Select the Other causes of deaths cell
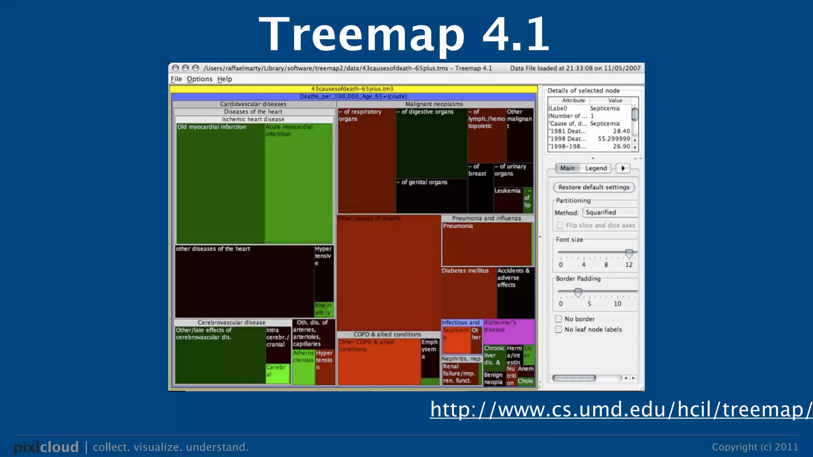 pos(389,274)
